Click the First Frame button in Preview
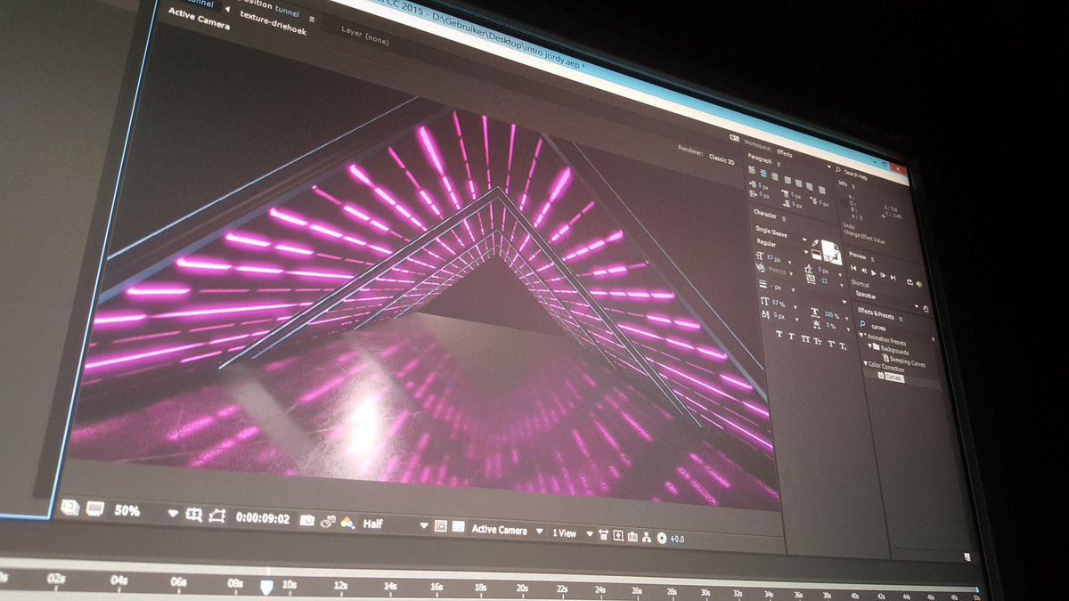1069x601 pixels. [x=853, y=269]
